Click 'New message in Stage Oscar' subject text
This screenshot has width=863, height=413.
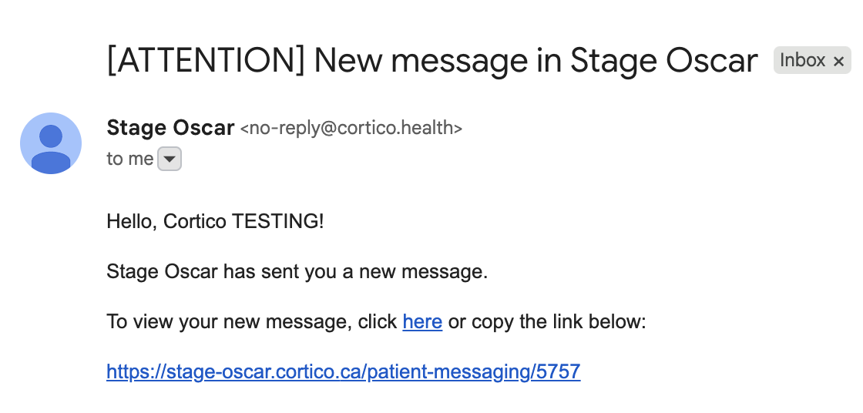(536, 60)
